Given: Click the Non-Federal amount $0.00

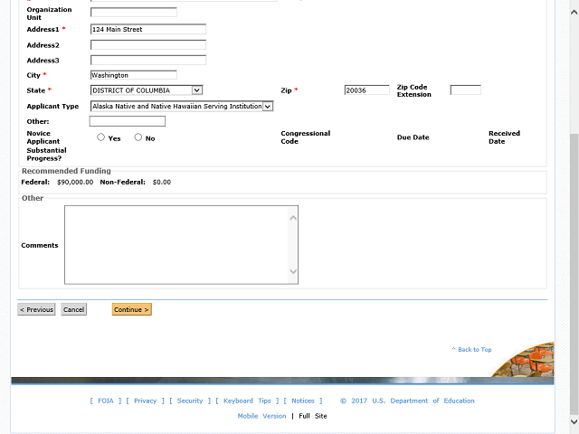Looking at the screenshot, I should tap(162, 182).
